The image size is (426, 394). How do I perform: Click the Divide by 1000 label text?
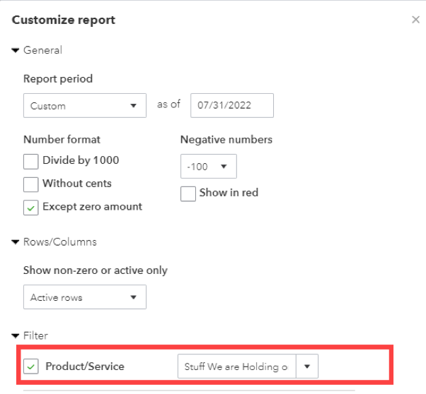(81, 160)
